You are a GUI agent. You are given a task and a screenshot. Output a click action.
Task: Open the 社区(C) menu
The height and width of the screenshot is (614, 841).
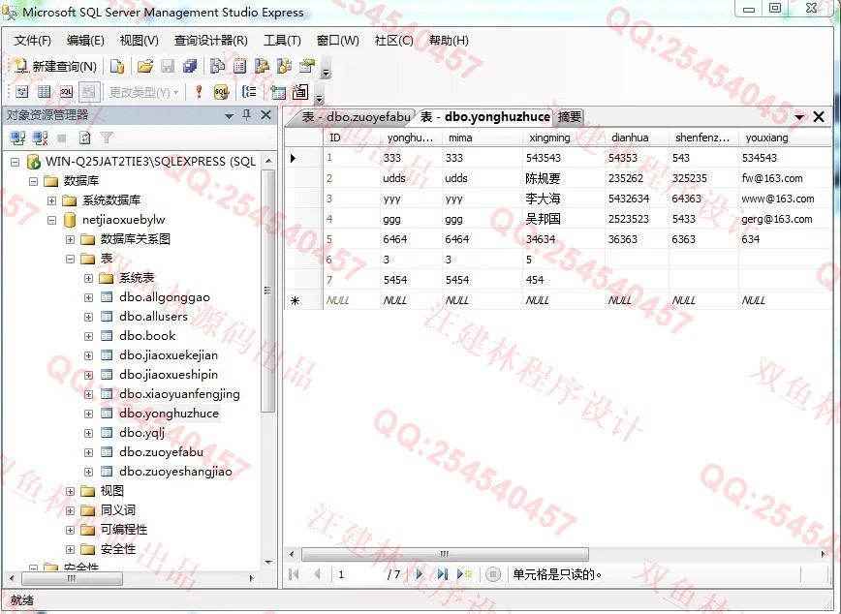[393, 41]
